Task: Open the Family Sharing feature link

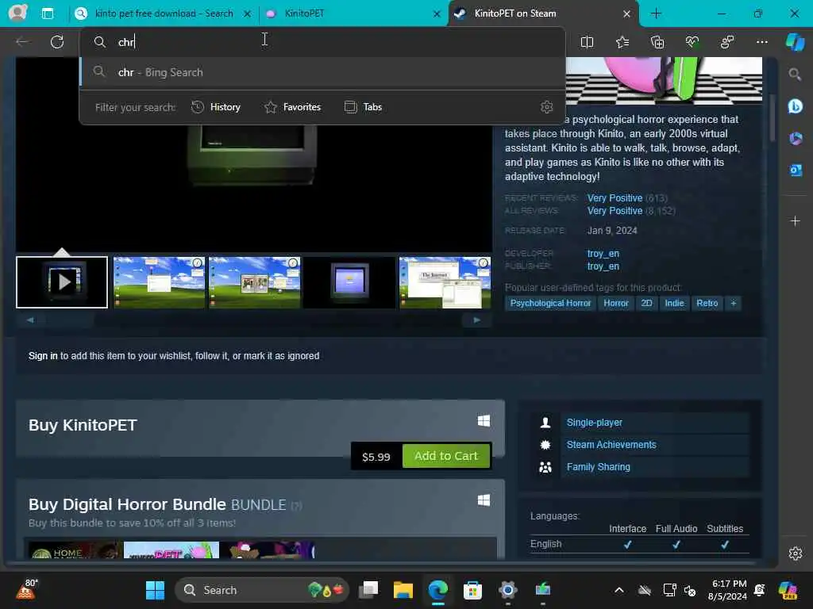Action: (599, 467)
